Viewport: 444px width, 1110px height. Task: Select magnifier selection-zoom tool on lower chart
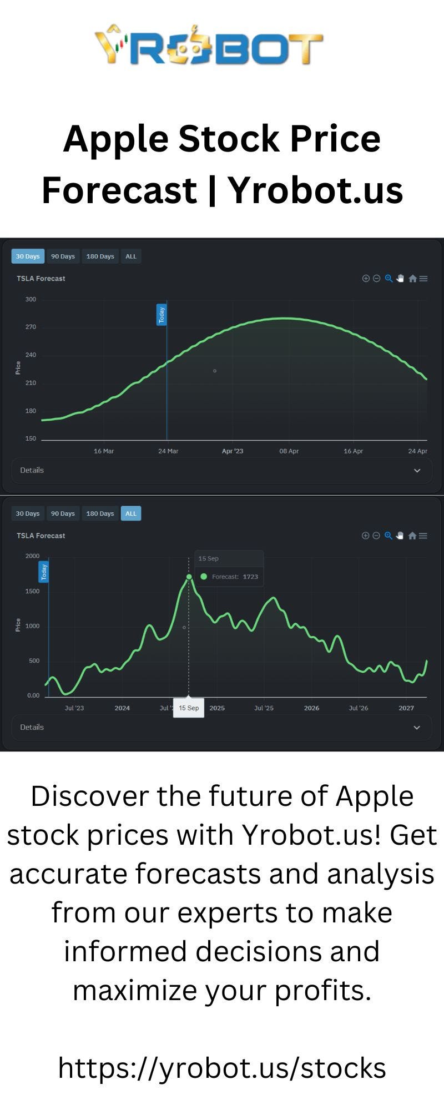(389, 536)
